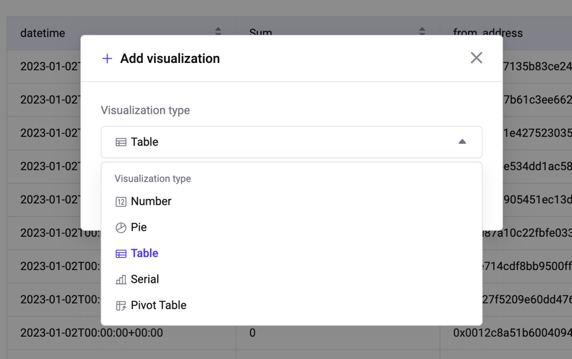The width and height of the screenshot is (572, 359).
Task: Click the Serial bar chart icon
Action: click(121, 280)
